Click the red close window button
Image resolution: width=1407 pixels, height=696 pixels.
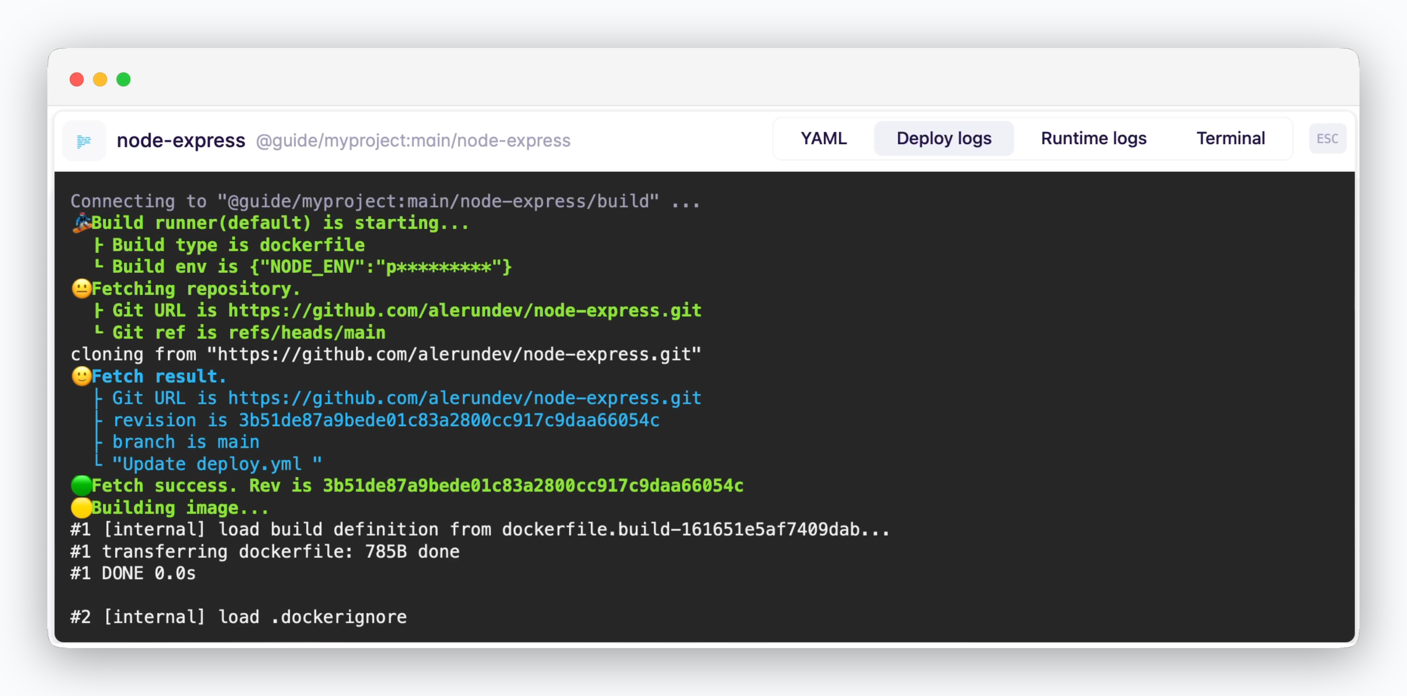[x=76, y=80]
